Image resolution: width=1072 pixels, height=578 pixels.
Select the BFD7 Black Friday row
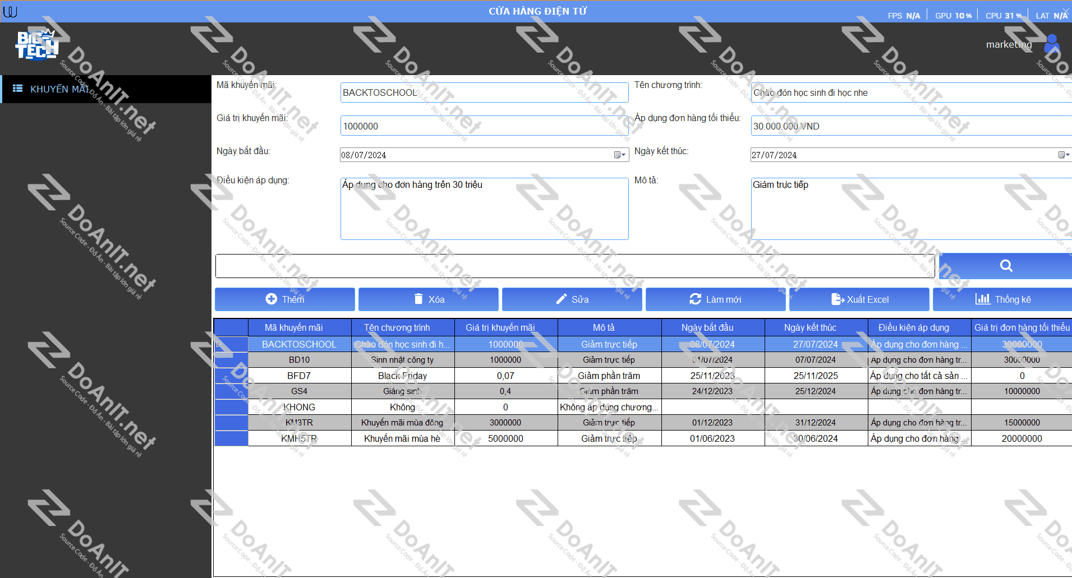coord(402,376)
